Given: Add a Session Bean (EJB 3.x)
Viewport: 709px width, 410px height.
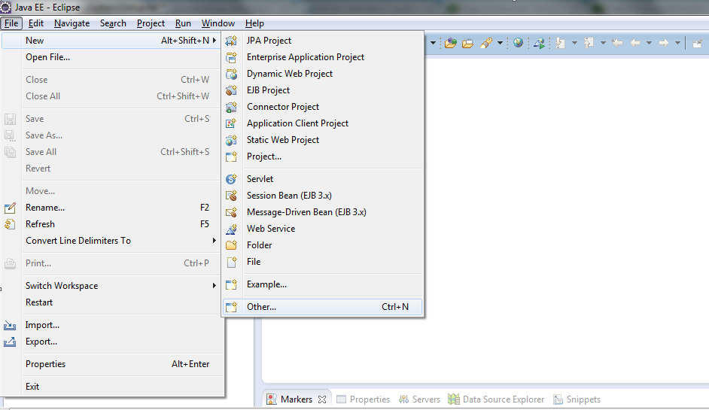Looking at the screenshot, I should (323, 196).
